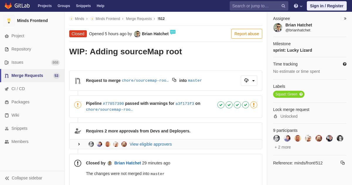Screen dimensions: 352x185
Task: Click the third passed pipeline stage icon
Action: pyautogui.click(x=237, y=105)
